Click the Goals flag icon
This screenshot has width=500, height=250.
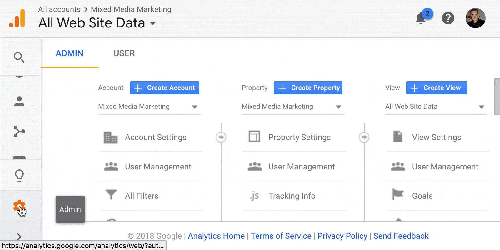pos(398,194)
